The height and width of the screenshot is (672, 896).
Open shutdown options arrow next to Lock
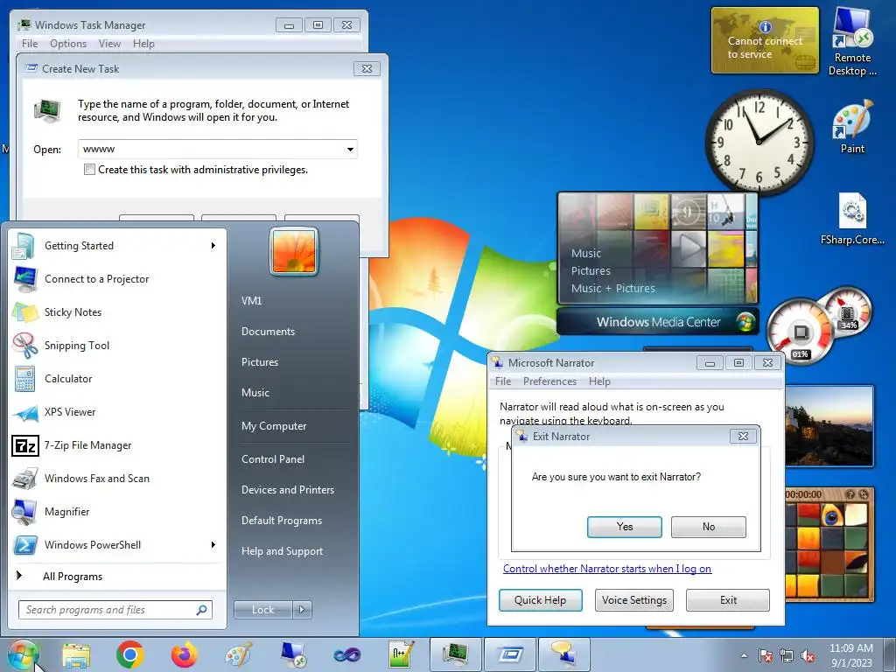[x=302, y=610]
